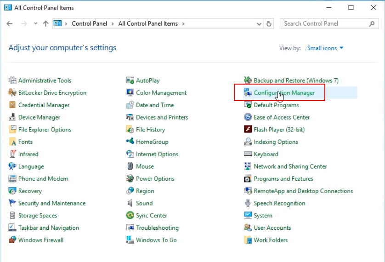The image size is (385, 262).
Task: Open the Credential Manager safe icon
Action: pyautogui.click(x=12, y=105)
